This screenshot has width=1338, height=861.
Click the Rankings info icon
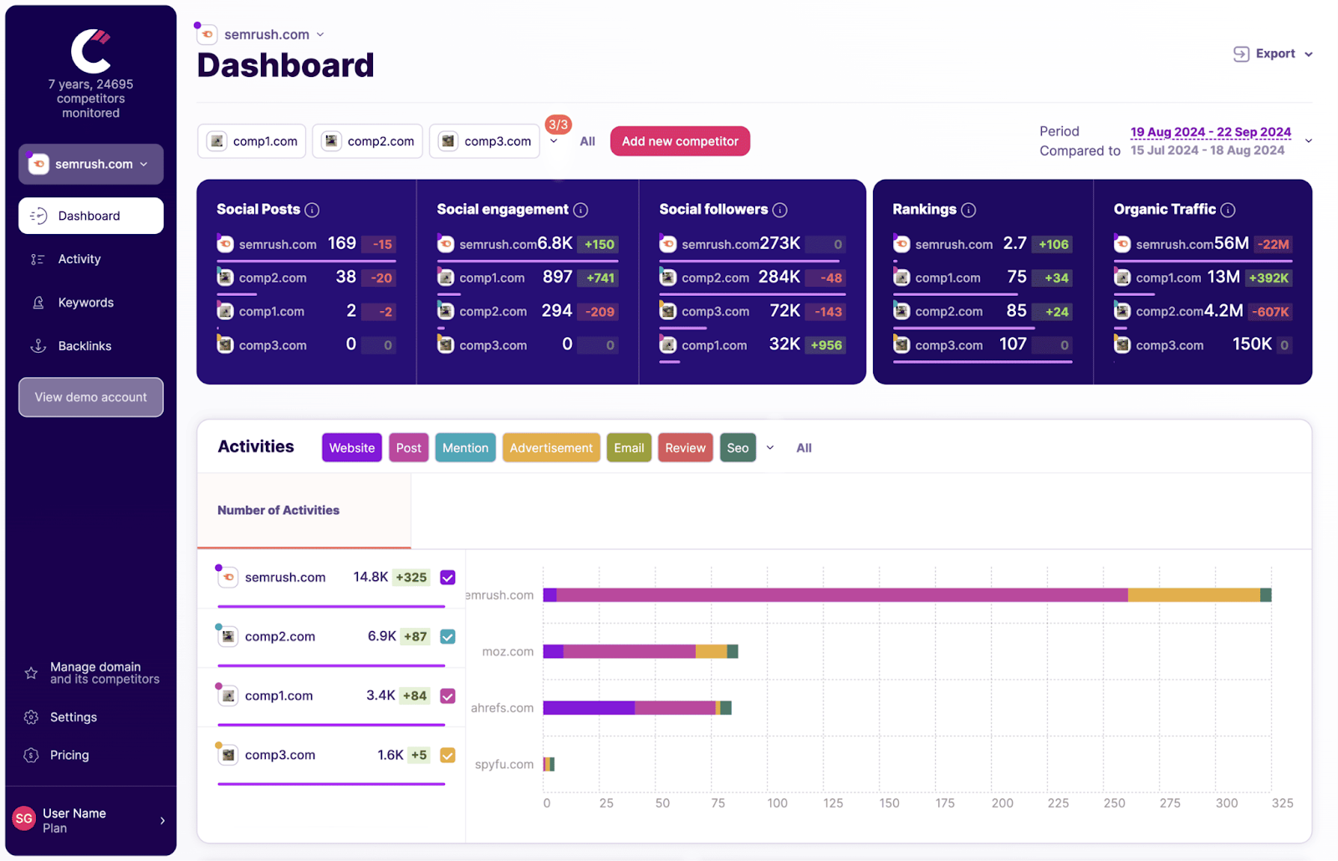click(968, 210)
